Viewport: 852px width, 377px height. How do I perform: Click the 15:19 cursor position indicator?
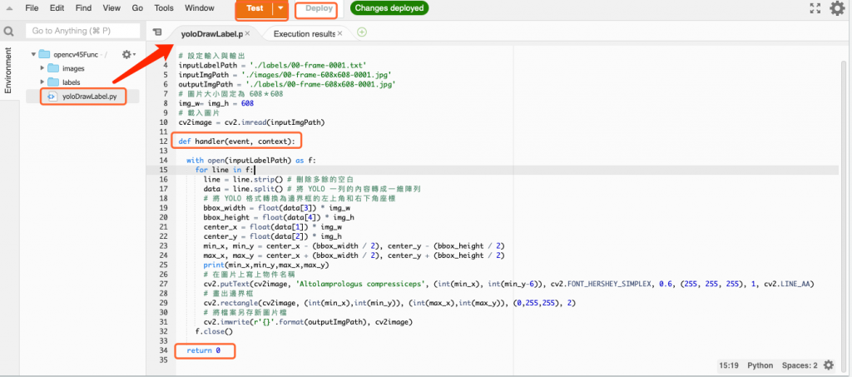point(729,365)
